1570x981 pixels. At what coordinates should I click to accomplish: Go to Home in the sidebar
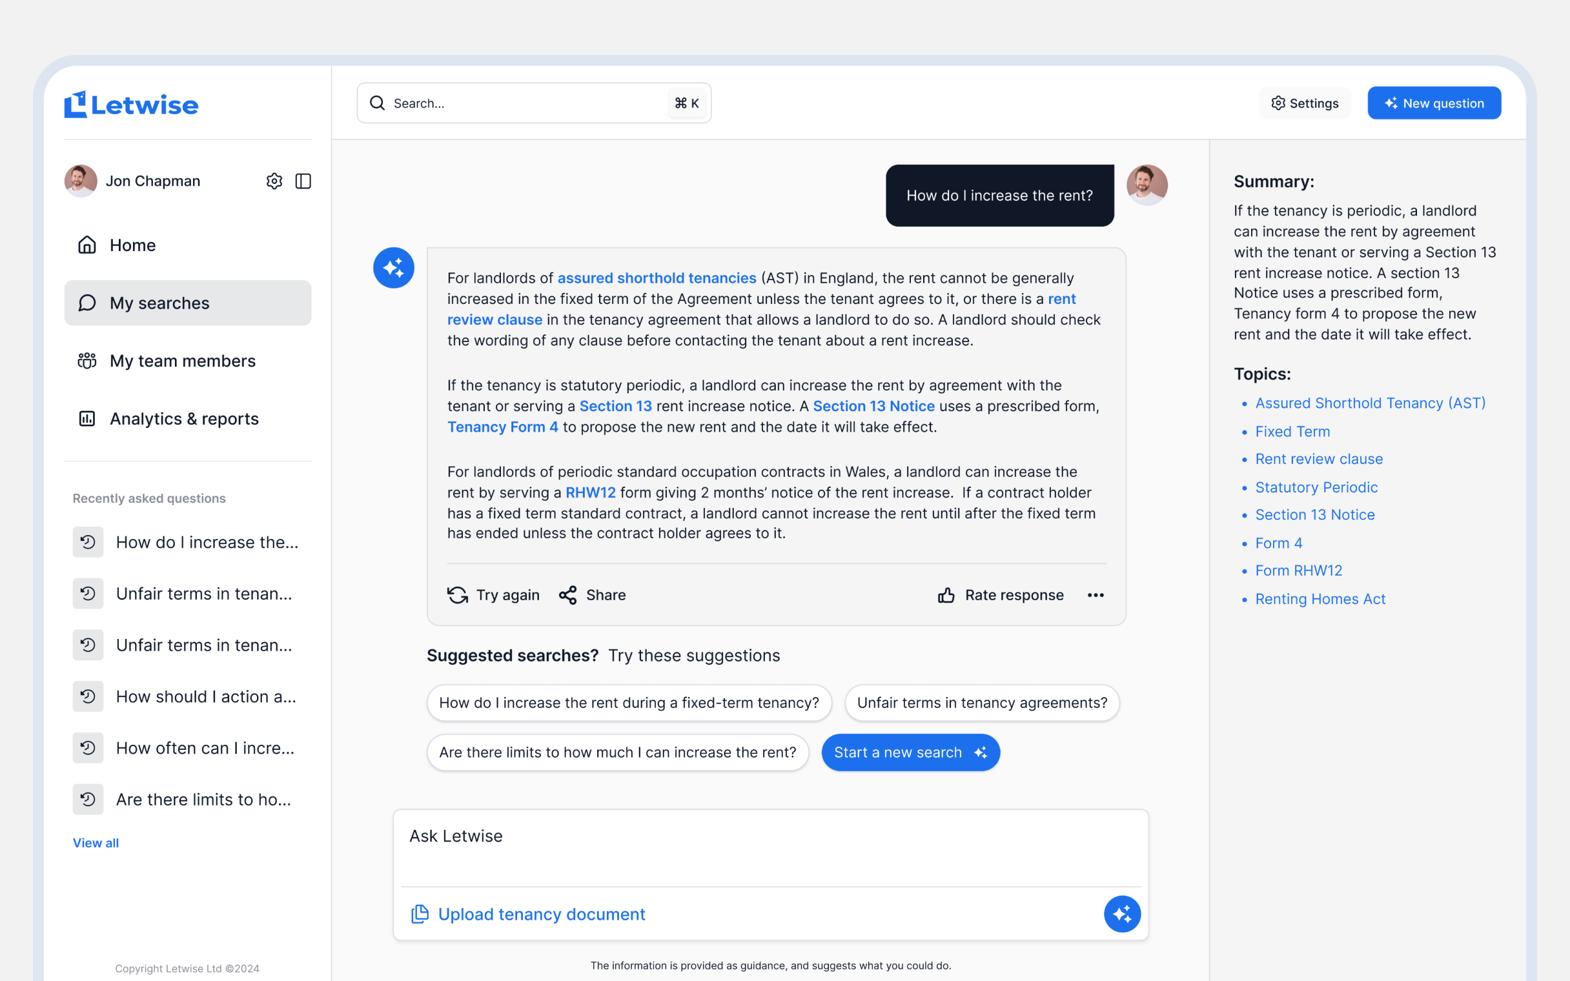pos(187,245)
